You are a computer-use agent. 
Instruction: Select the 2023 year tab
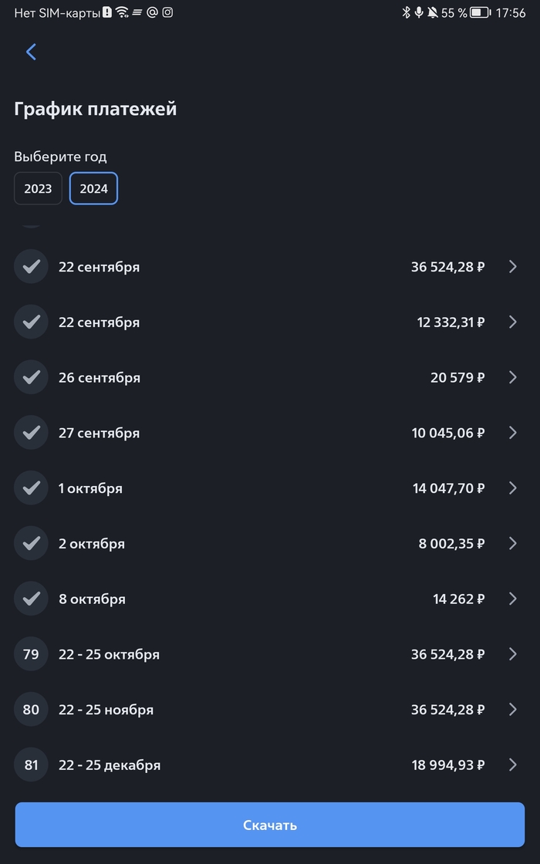tap(38, 188)
